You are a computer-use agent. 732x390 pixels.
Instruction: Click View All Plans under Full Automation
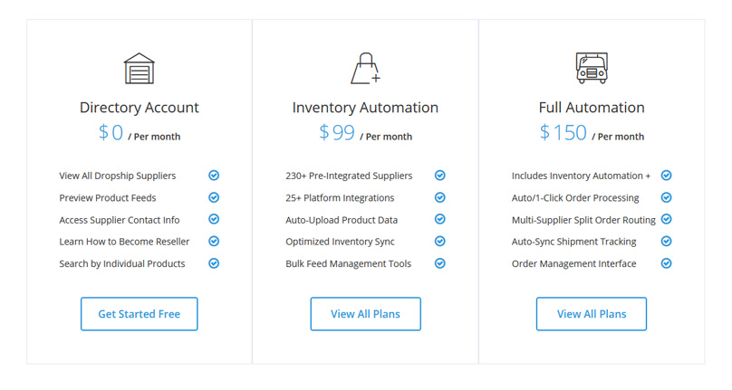[x=591, y=314]
